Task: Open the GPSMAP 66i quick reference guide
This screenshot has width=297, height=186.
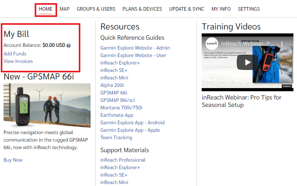Action: click(114, 93)
